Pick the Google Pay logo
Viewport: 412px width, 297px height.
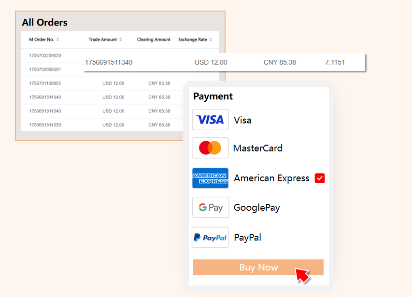click(210, 207)
